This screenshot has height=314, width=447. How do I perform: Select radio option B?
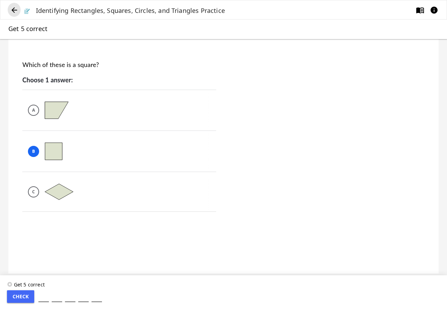click(34, 151)
